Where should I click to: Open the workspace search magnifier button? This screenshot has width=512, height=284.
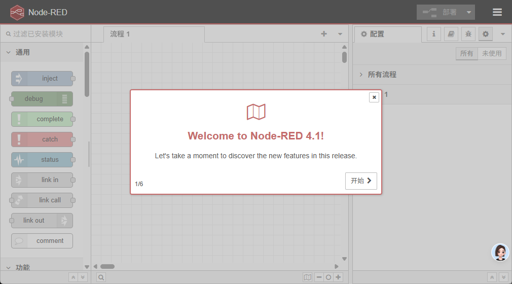pyautogui.click(x=101, y=277)
